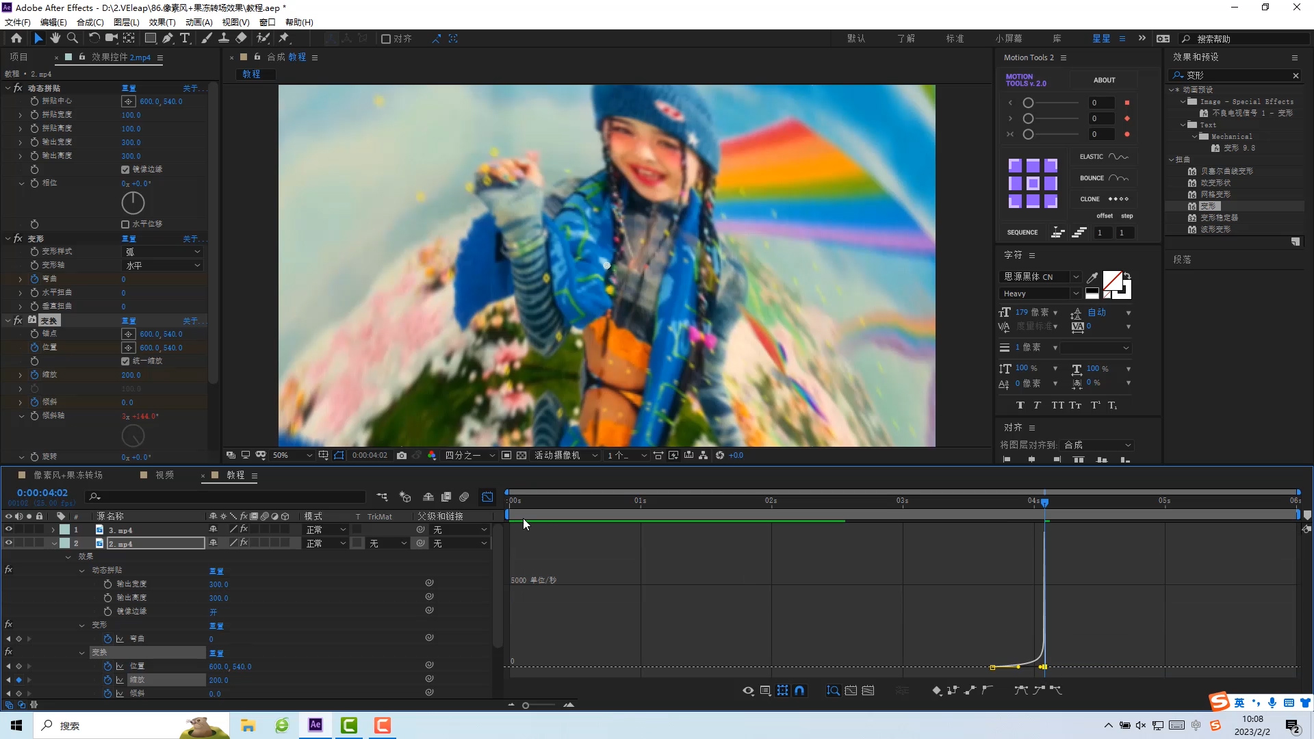Click fill color swatch in Character panel
This screenshot has width=1314, height=739.
tap(1112, 281)
